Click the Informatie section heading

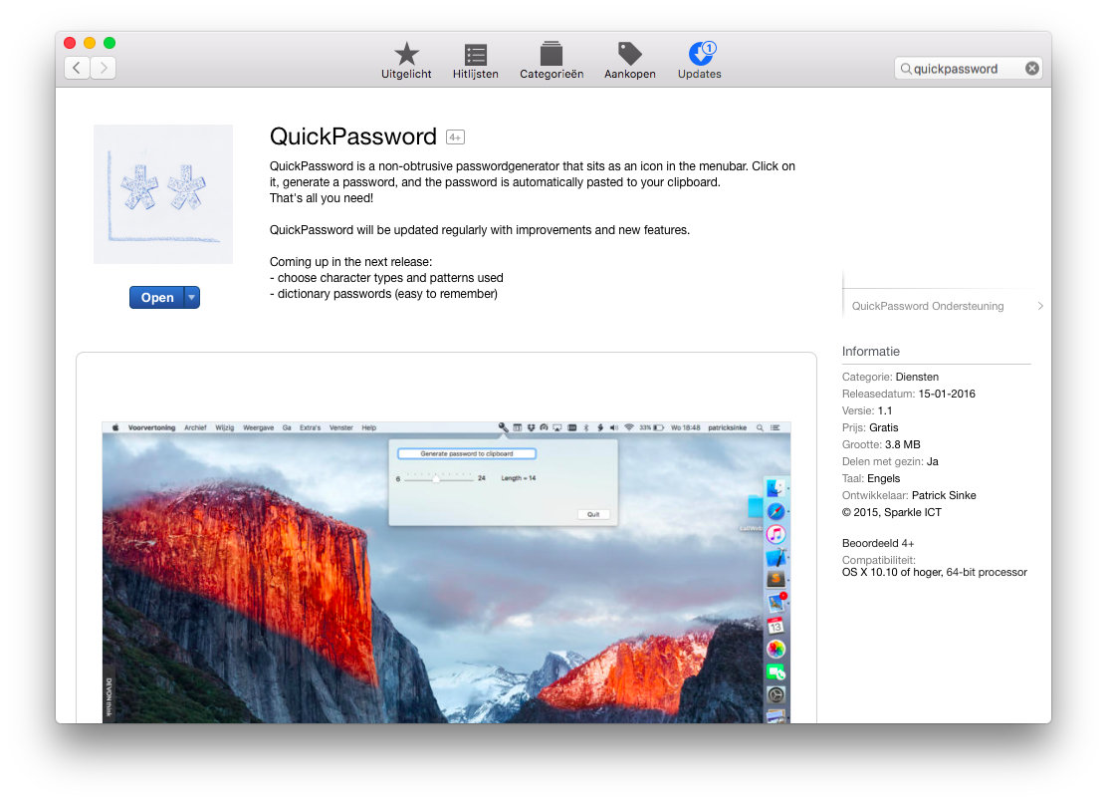click(x=870, y=351)
